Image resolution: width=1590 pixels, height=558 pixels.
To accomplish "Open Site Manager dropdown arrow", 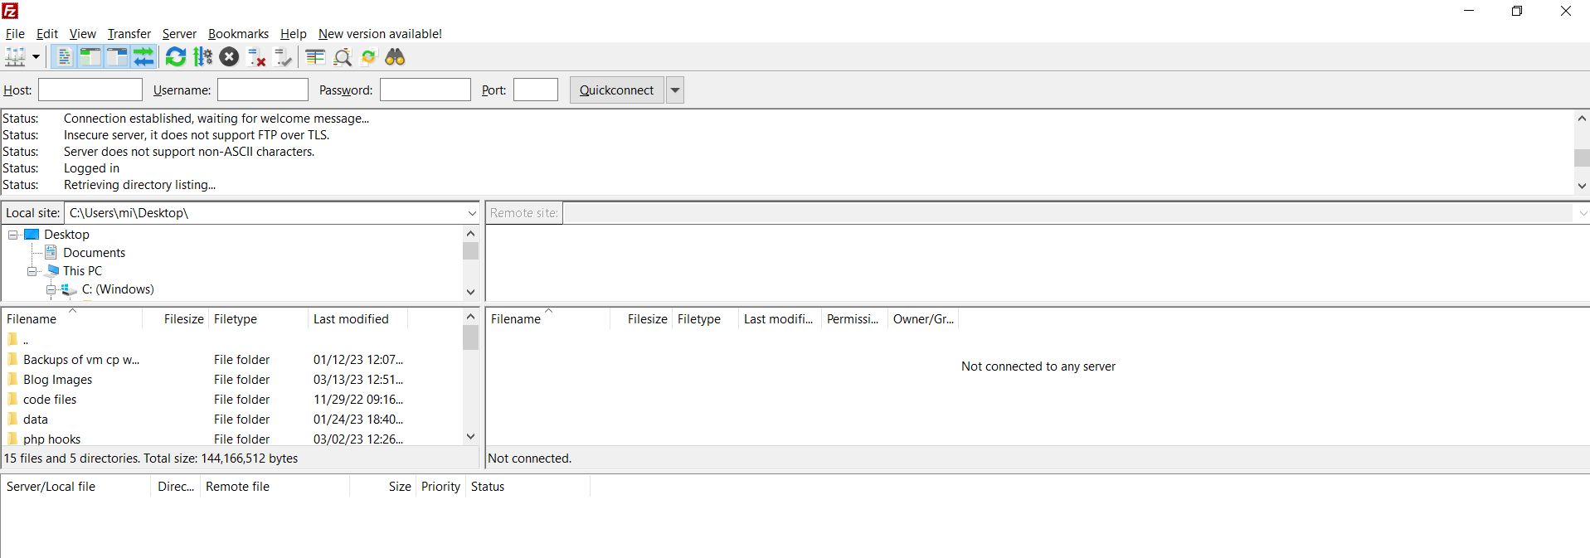I will (x=36, y=57).
